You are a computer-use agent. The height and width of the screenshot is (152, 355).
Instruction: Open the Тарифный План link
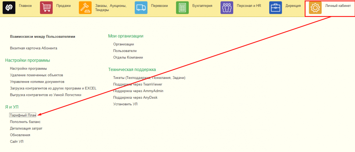point(23,115)
